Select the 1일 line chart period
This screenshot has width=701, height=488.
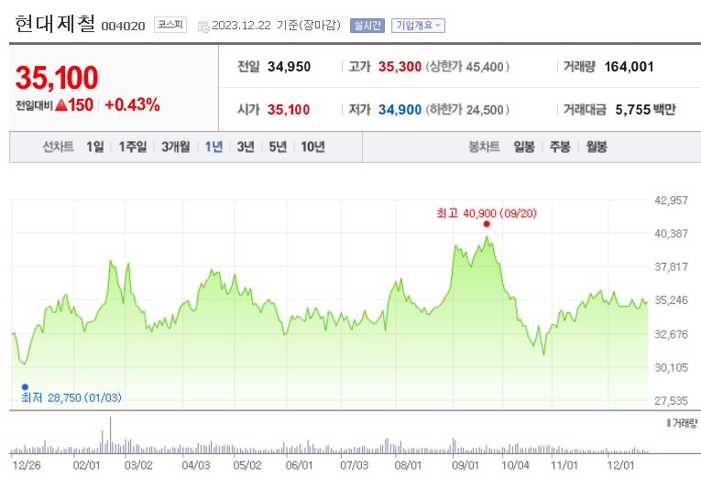[x=94, y=146]
